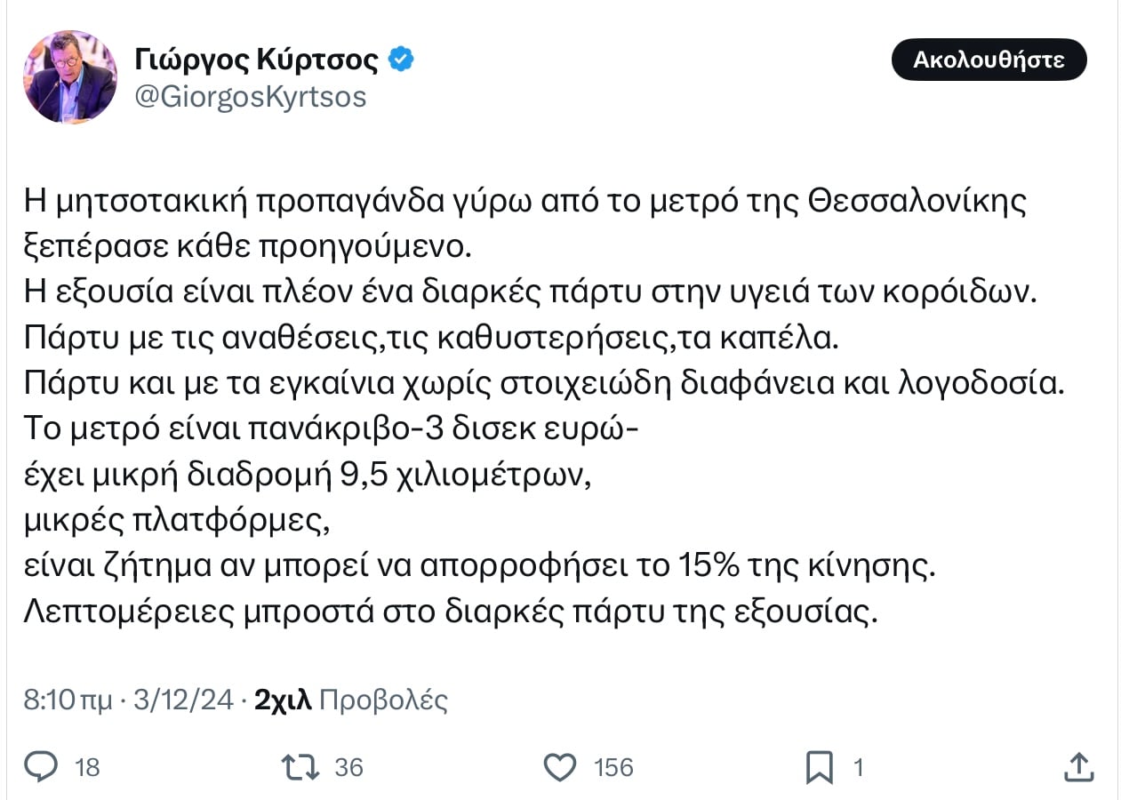Click the line starting with Λεπτομέρειες
Screen dimensions: 1121x800
[x=450, y=613]
